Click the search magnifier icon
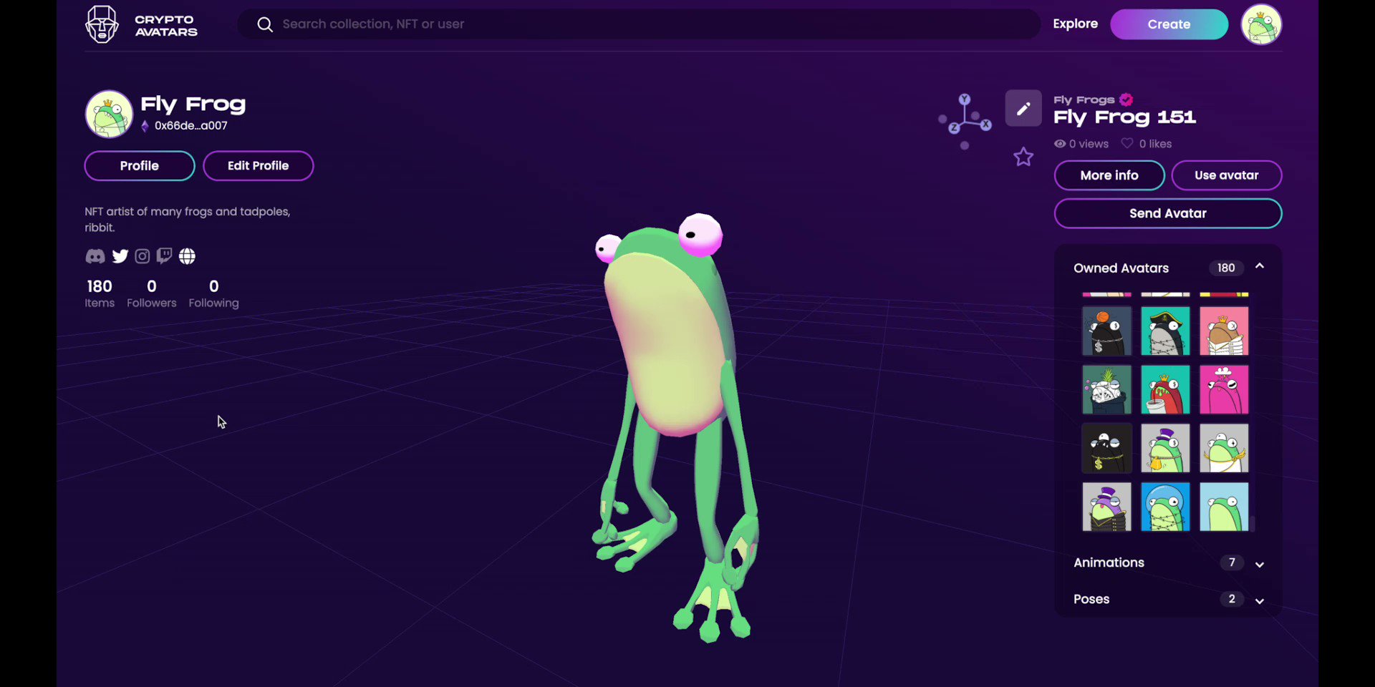The width and height of the screenshot is (1375, 687). pyautogui.click(x=265, y=24)
